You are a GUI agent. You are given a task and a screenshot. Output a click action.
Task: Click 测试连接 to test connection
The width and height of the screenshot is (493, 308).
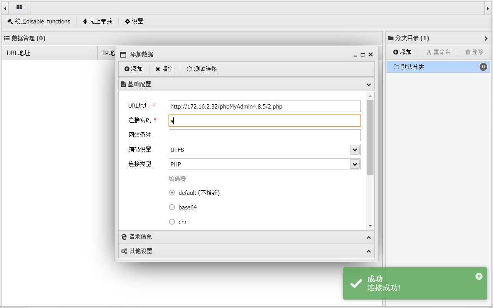click(202, 69)
